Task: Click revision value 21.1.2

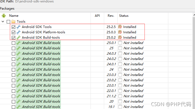Action: tap(111, 96)
